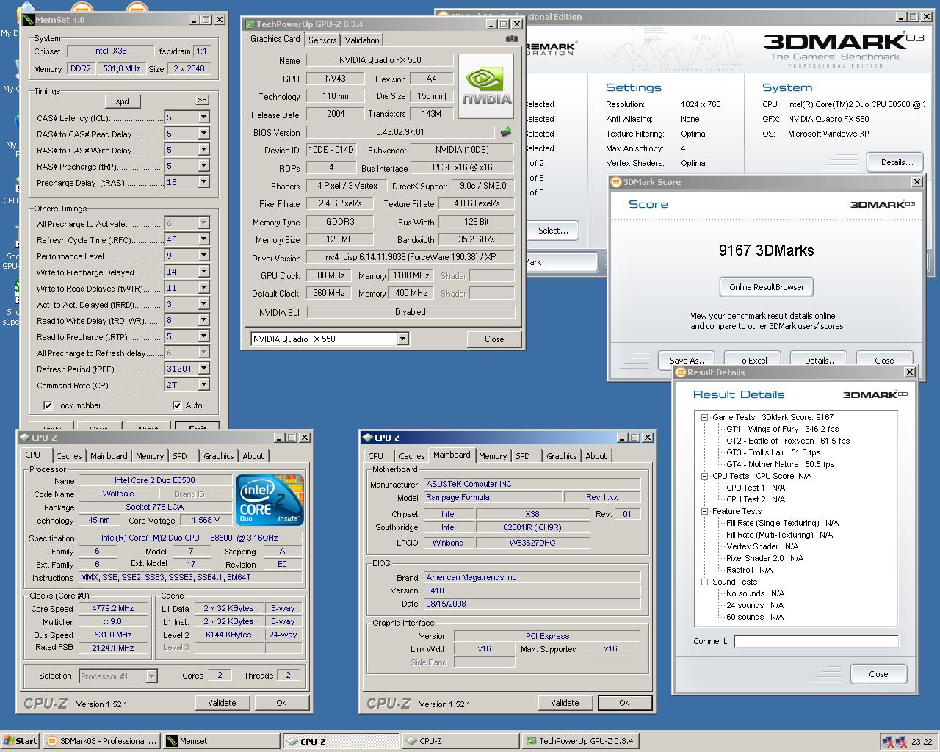Click the GPU-Z title bar icon
Screen dimensions: 940x752
pos(250,24)
